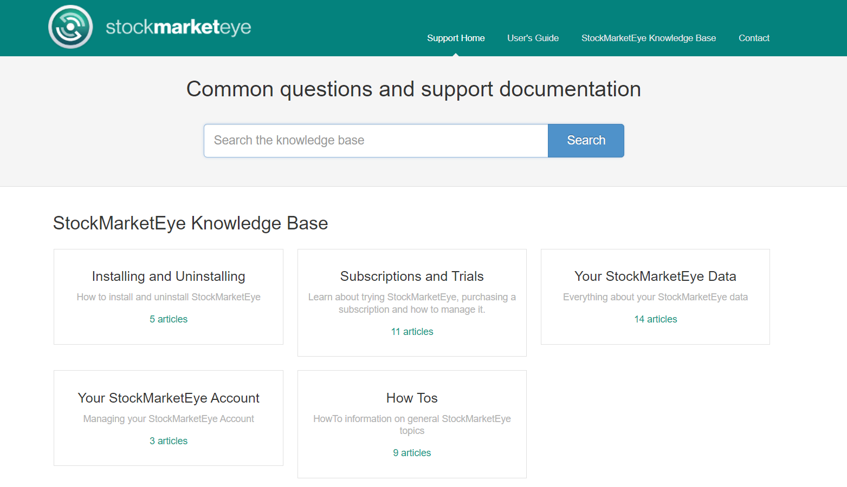Click 'Common questions and support documentation' heading
Image resolution: width=847 pixels, height=487 pixels.
pyautogui.click(x=413, y=89)
